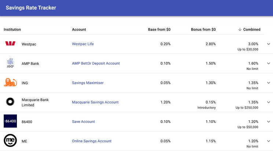Click the sort arrow beside Combined
The image size is (273, 151).
(240, 29)
